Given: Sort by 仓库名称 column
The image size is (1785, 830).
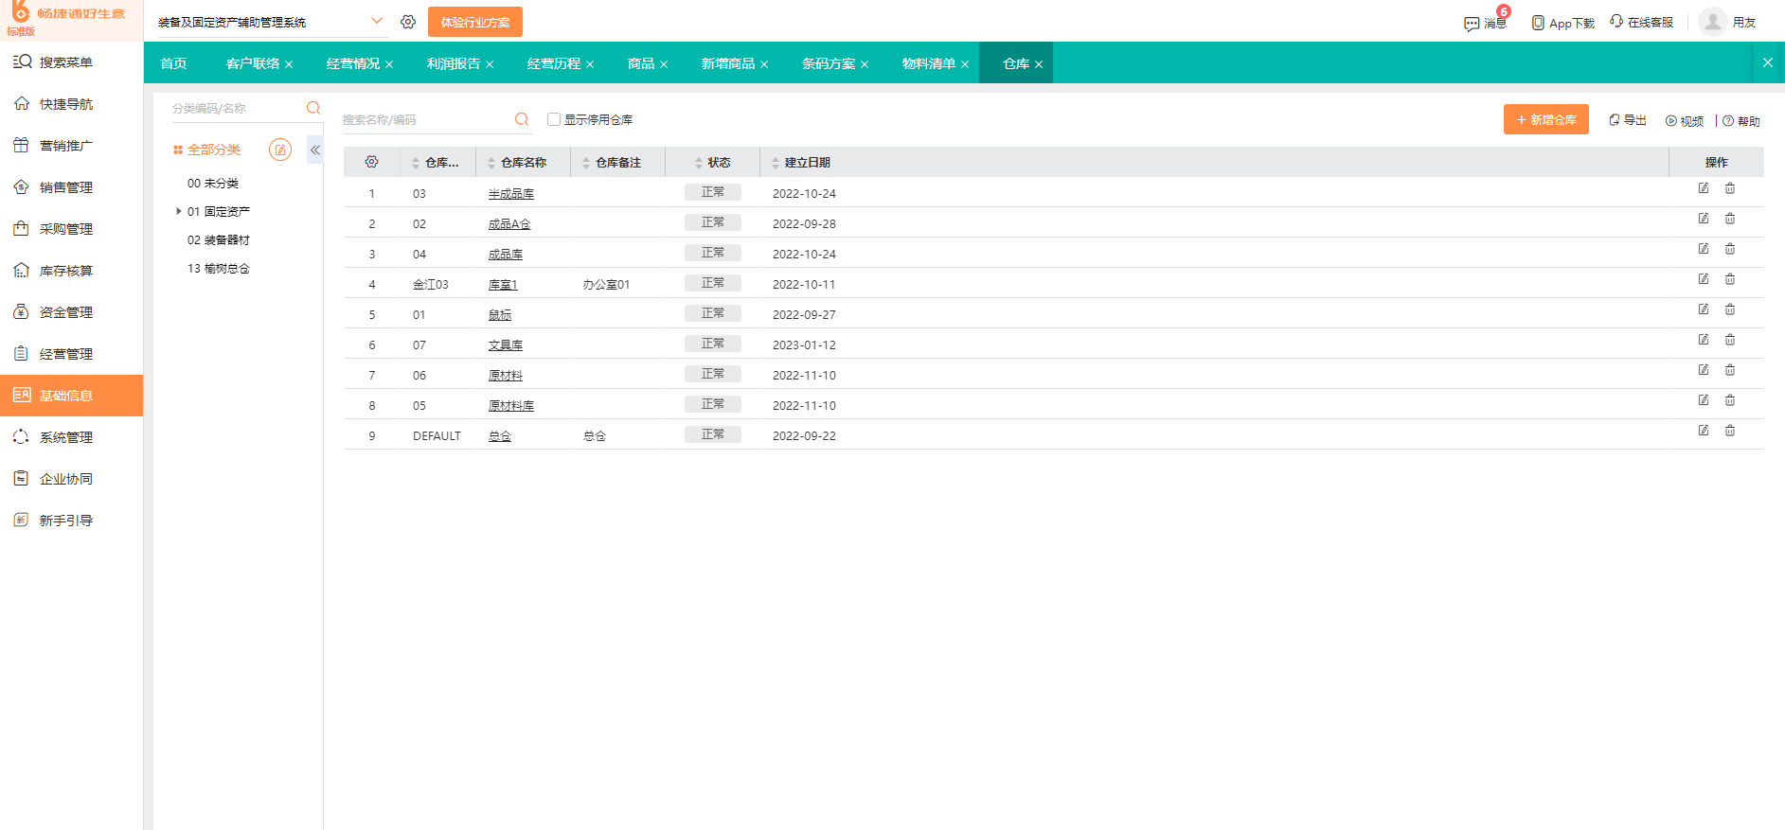Looking at the screenshot, I should point(491,163).
